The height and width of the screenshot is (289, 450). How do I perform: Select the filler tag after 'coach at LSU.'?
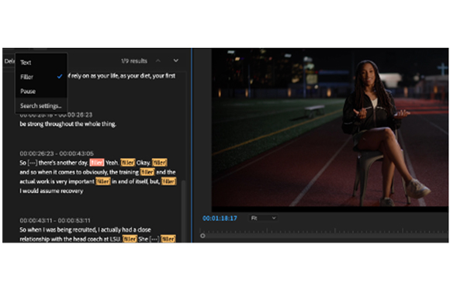pos(130,239)
